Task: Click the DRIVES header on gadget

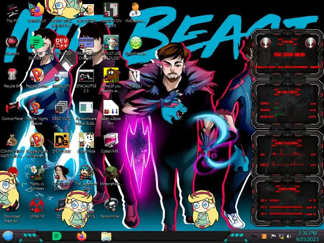Action: [x=287, y=189]
